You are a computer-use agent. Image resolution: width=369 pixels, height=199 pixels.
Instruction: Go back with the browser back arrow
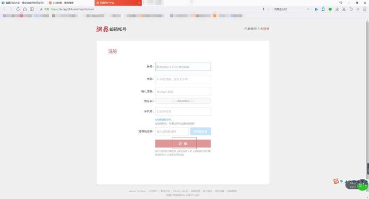4,9
